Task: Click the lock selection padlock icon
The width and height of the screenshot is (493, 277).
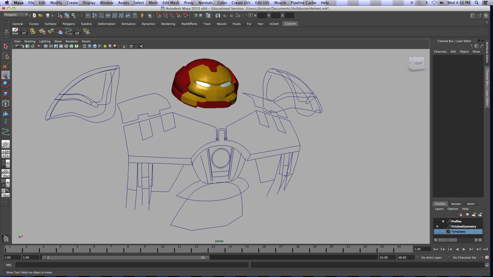Action: click(x=142, y=15)
